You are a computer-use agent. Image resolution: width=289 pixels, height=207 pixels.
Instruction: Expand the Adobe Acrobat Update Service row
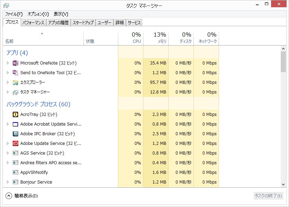click(x=8, y=124)
